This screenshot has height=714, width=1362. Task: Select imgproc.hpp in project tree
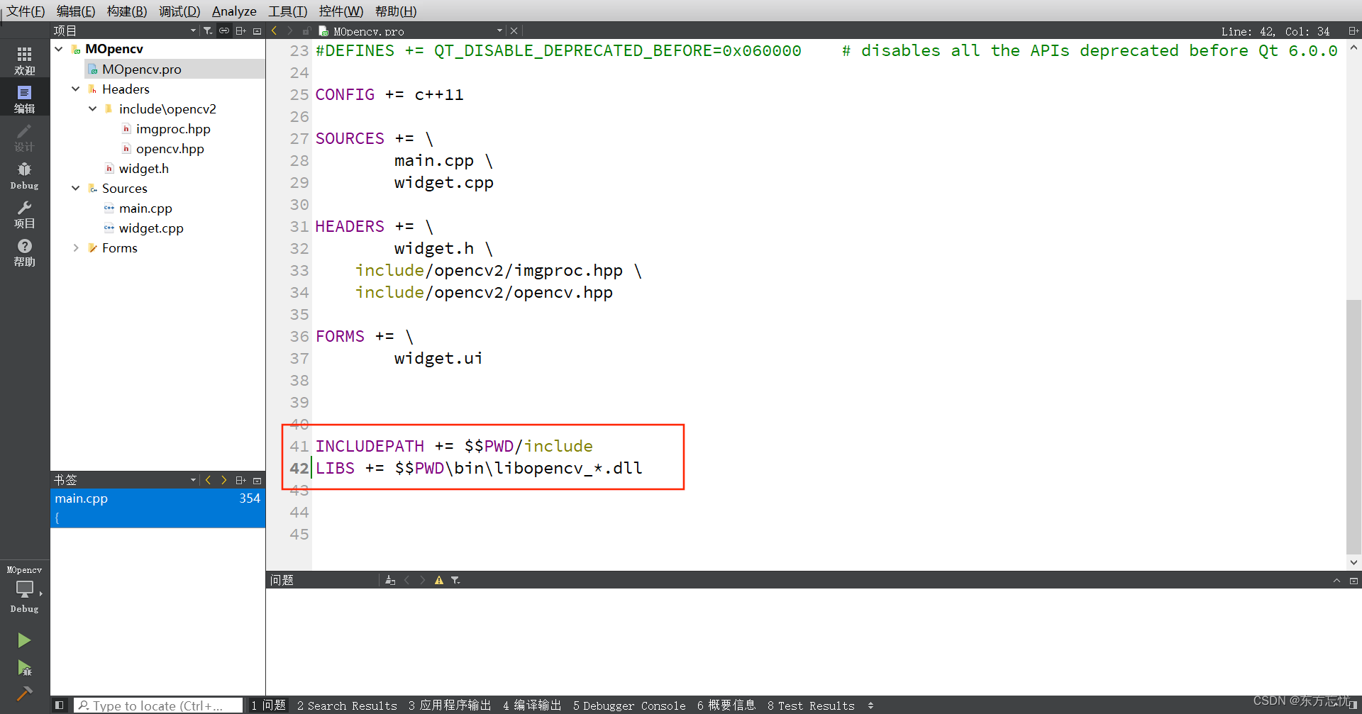pyautogui.click(x=173, y=128)
